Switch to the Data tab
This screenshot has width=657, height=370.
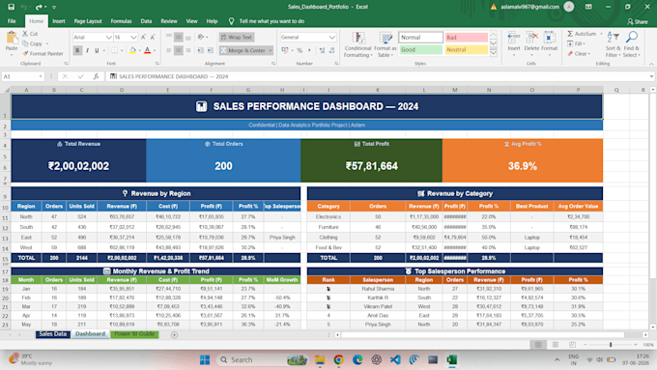click(146, 21)
